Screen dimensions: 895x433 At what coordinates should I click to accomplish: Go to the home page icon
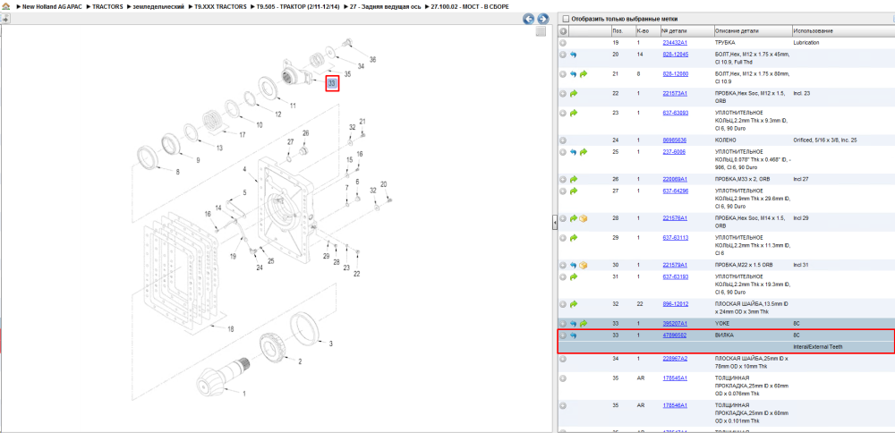point(6,6)
